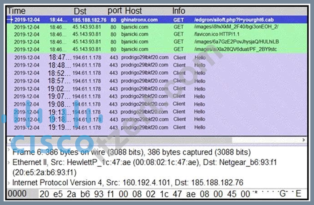The width and height of the screenshot is (314, 205).
Task: Select the favicon.ico GET request row
Action: coord(157,34)
